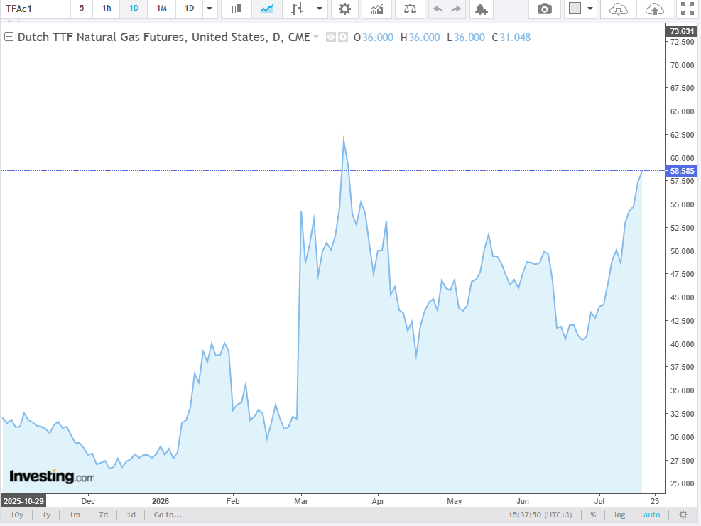This screenshot has height=526, width=701.
Task: Click the 73.631 price axis label
Action: coord(682,31)
